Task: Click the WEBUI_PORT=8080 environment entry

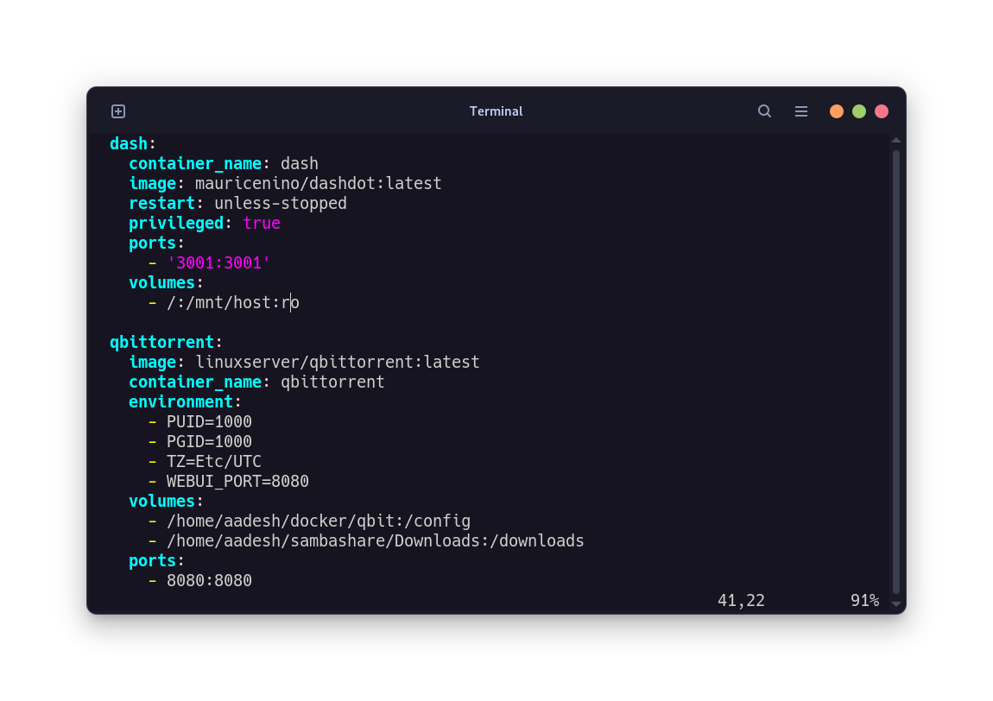Action: click(x=237, y=481)
